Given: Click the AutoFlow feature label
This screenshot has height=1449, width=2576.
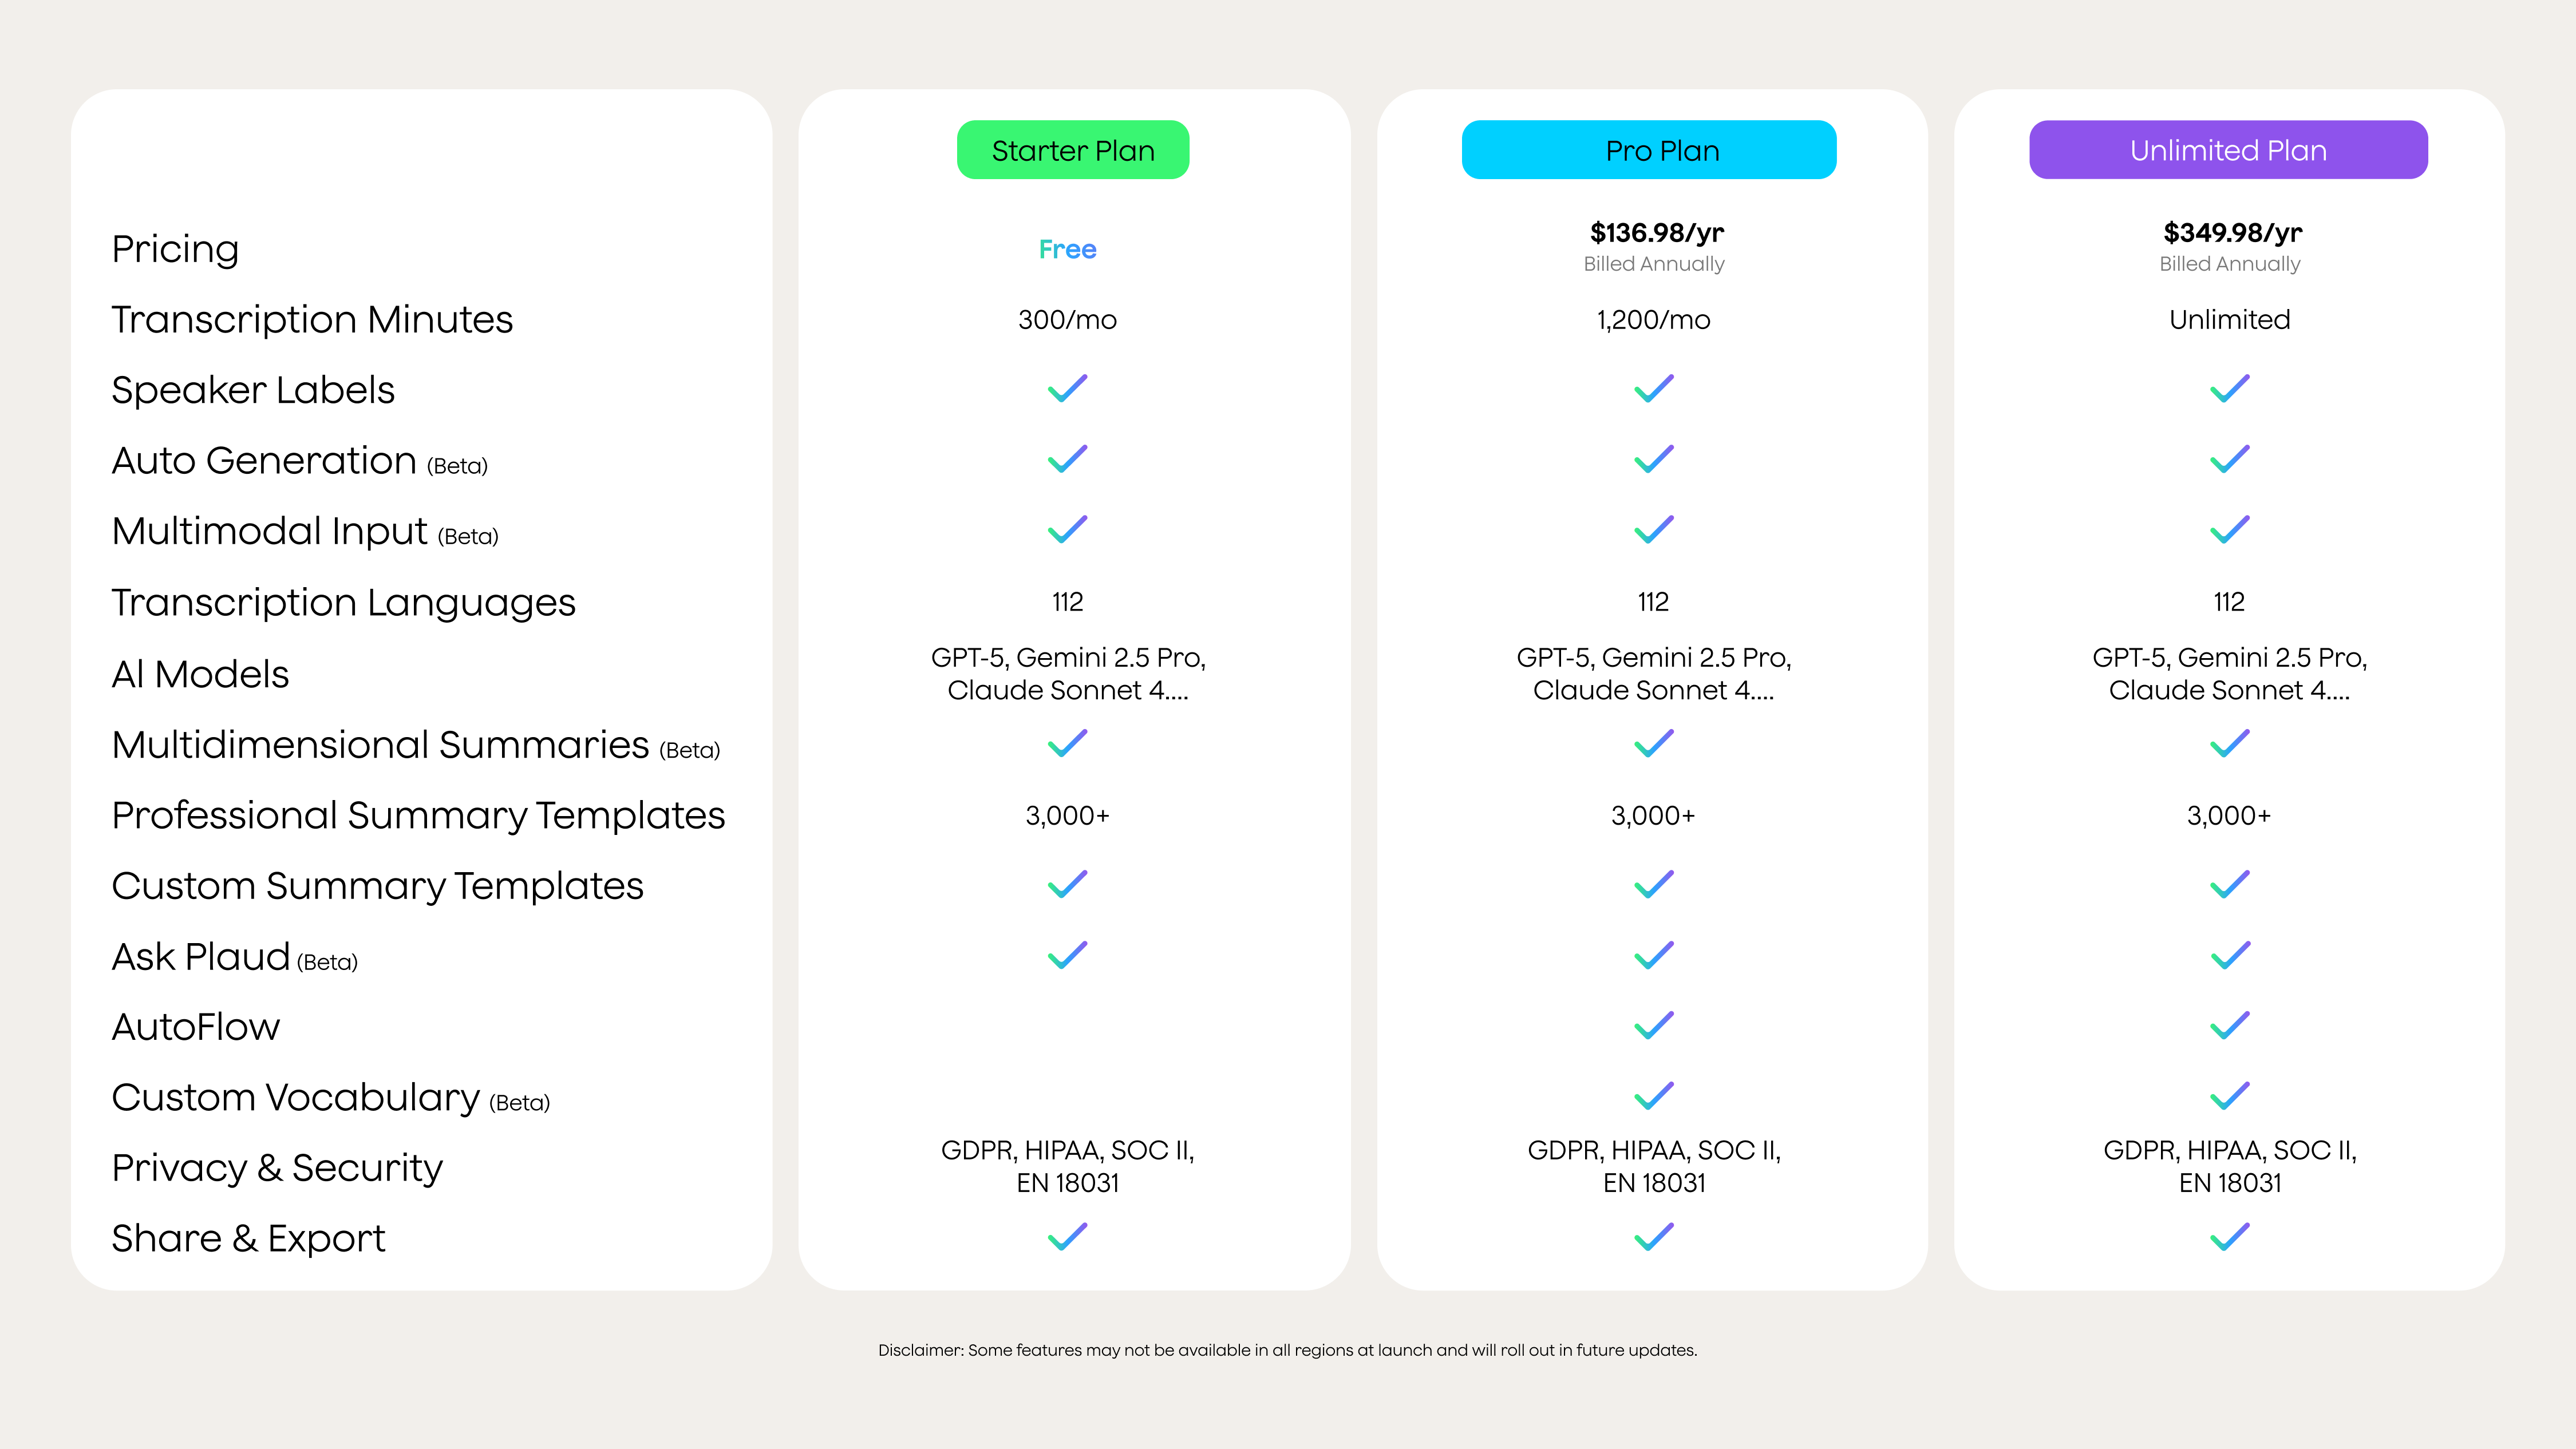Looking at the screenshot, I should coord(196,1027).
